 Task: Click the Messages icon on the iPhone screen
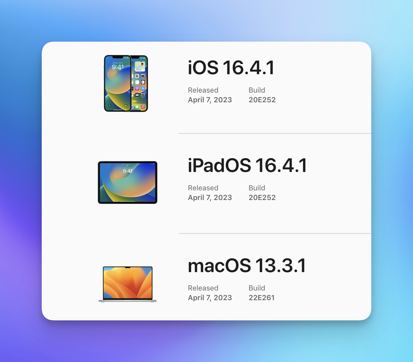pyautogui.click(x=137, y=106)
